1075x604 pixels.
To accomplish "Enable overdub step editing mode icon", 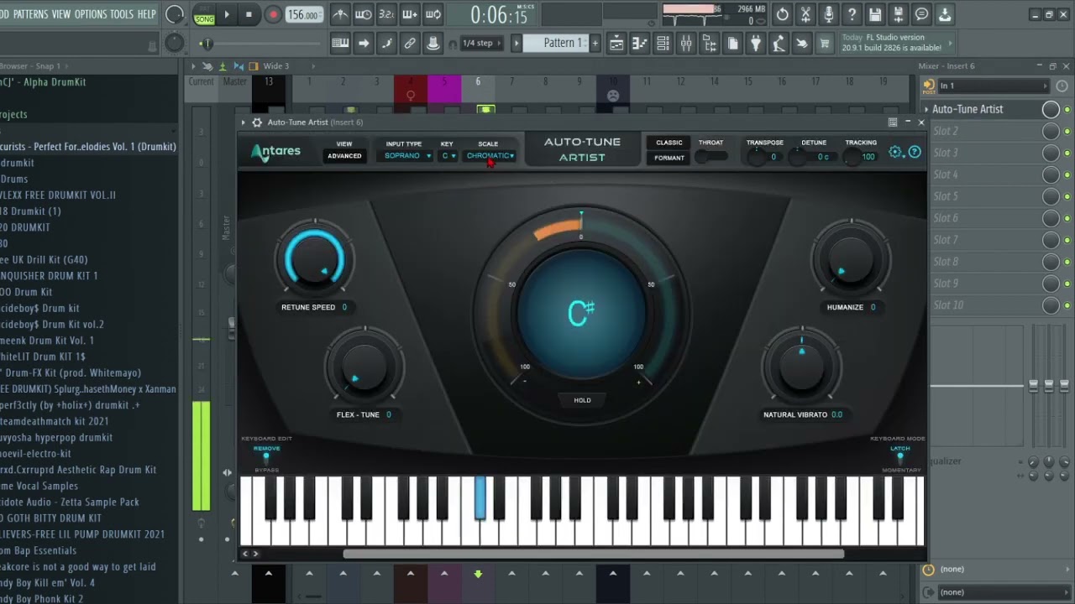I will click(410, 14).
